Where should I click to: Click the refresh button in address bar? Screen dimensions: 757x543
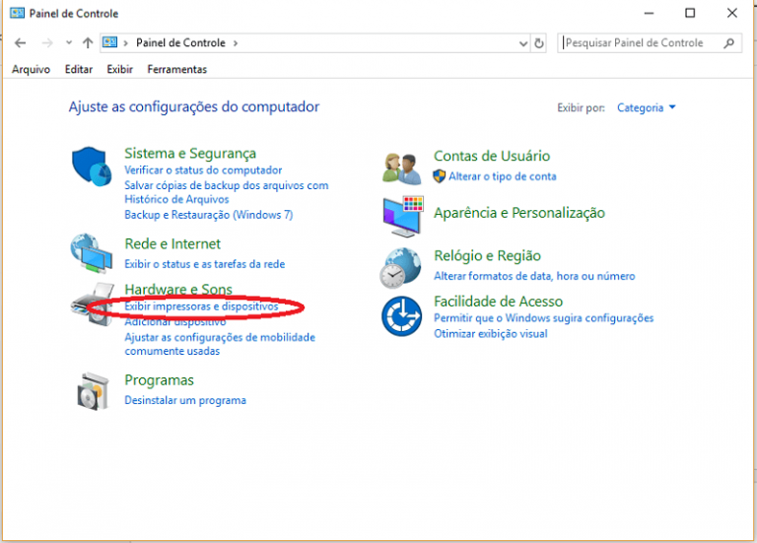(539, 43)
